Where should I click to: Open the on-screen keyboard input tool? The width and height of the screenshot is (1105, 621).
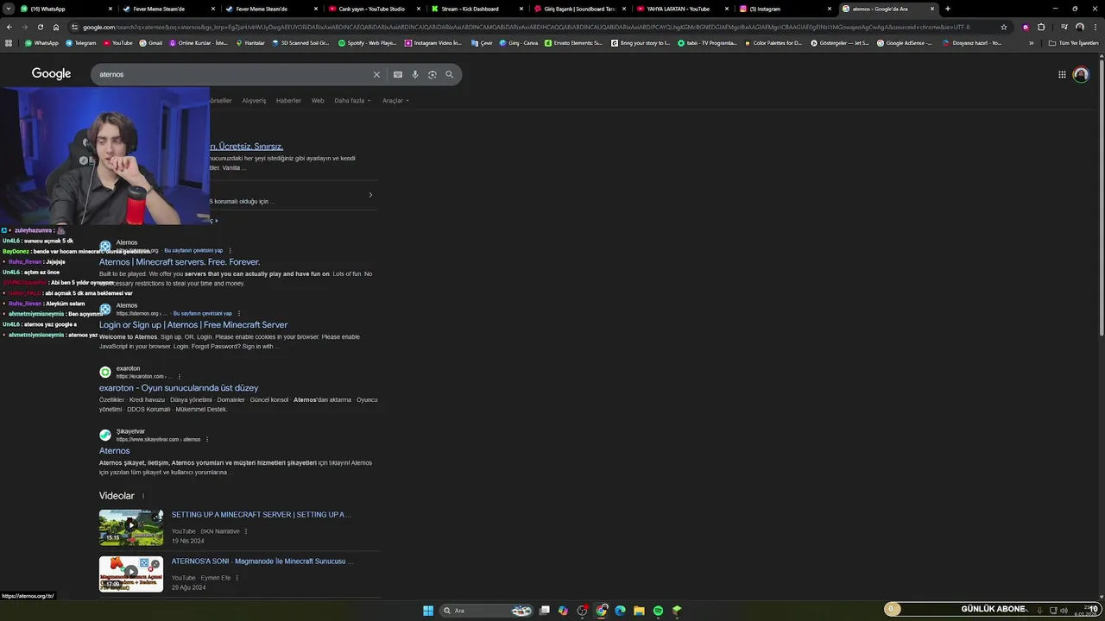click(398, 74)
